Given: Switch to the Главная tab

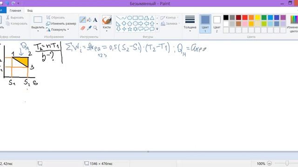Looking at the screenshot, I should 15,11.
